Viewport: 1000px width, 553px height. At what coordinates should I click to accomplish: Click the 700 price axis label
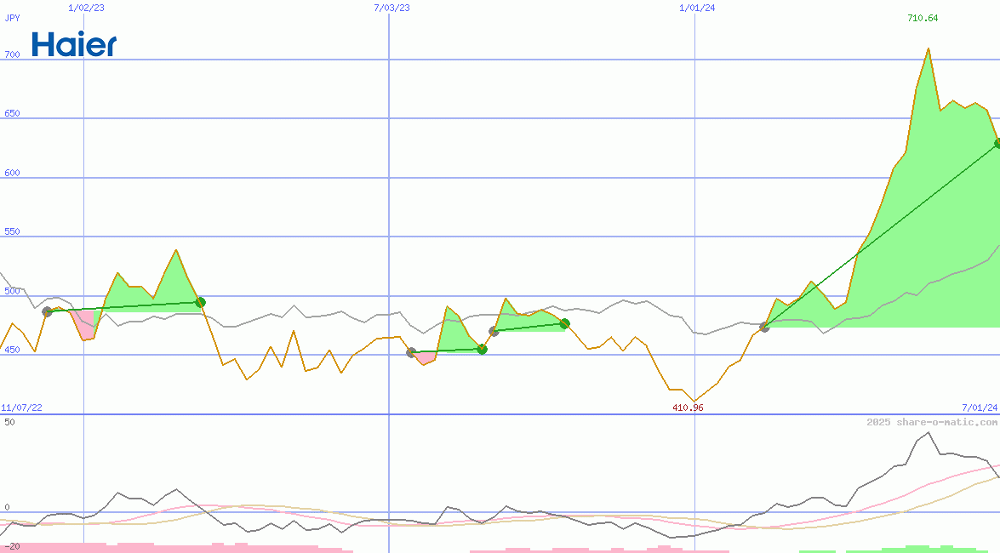tap(12, 54)
